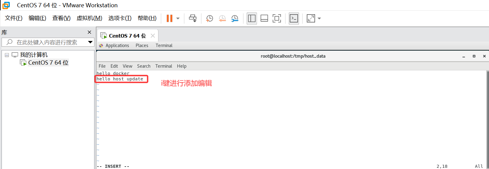The image size is (489, 169).
Task: Send Ctrl+Alt+Del to the virtual machine
Action: [x=193, y=18]
